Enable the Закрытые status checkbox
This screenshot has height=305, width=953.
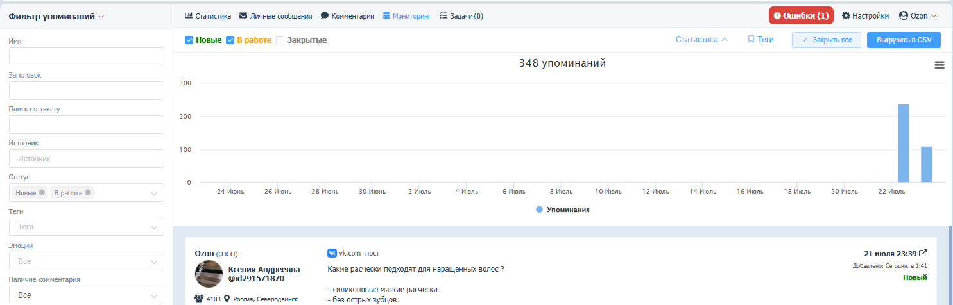point(280,40)
